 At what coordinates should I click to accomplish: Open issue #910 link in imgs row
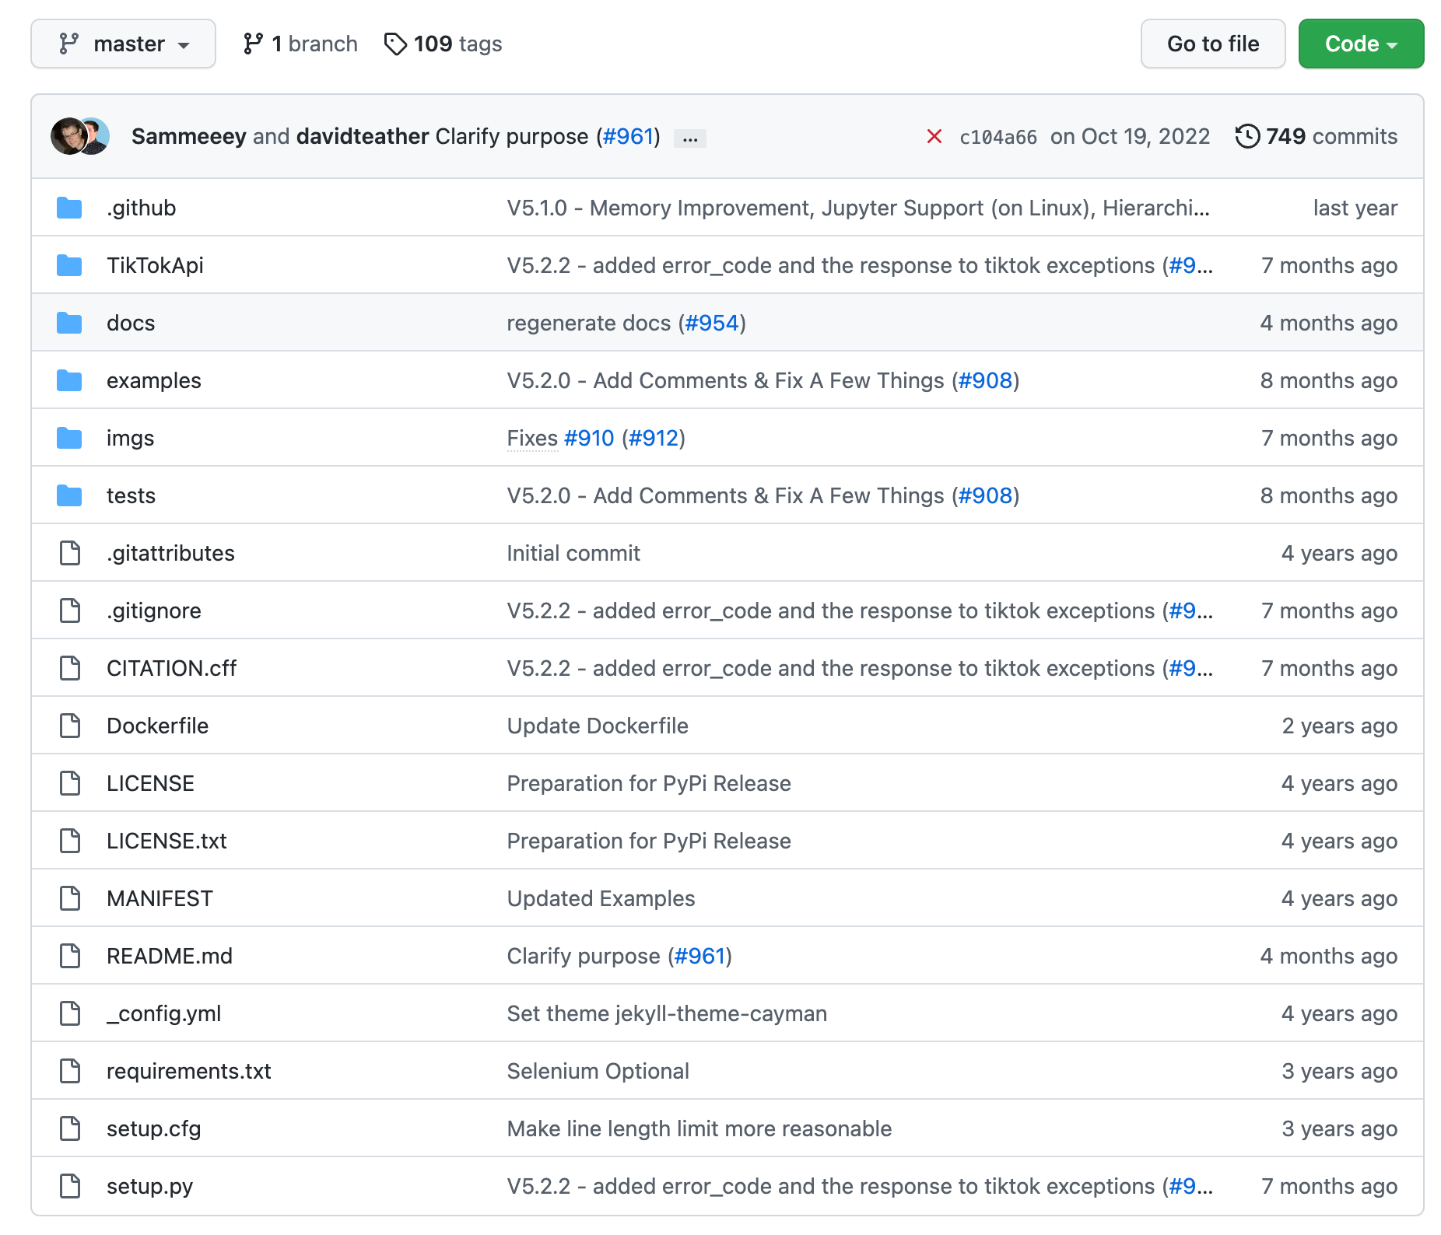(589, 438)
